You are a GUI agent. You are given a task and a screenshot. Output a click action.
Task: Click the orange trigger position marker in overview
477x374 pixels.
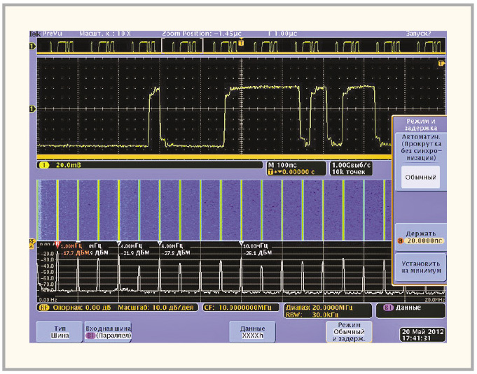tap(241, 43)
